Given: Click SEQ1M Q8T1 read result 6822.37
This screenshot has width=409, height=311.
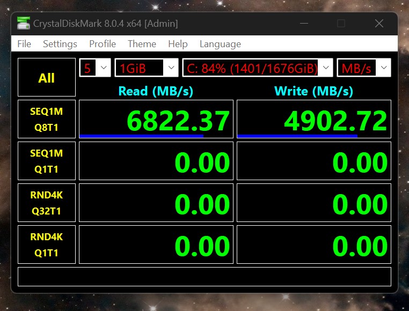Looking at the screenshot, I should coord(156,119).
